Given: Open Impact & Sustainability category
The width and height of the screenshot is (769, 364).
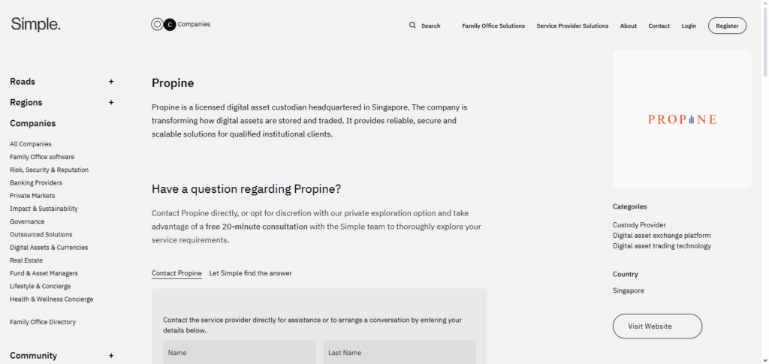Looking at the screenshot, I should click(44, 209).
